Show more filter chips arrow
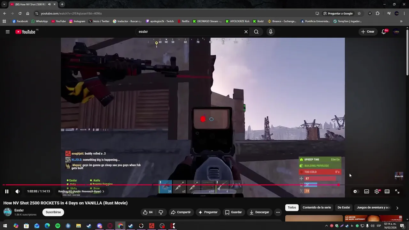This screenshot has width=409, height=230. pos(397,208)
